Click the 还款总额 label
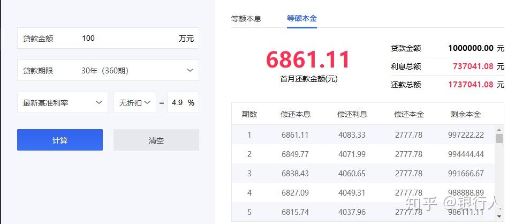 click(x=406, y=85)
